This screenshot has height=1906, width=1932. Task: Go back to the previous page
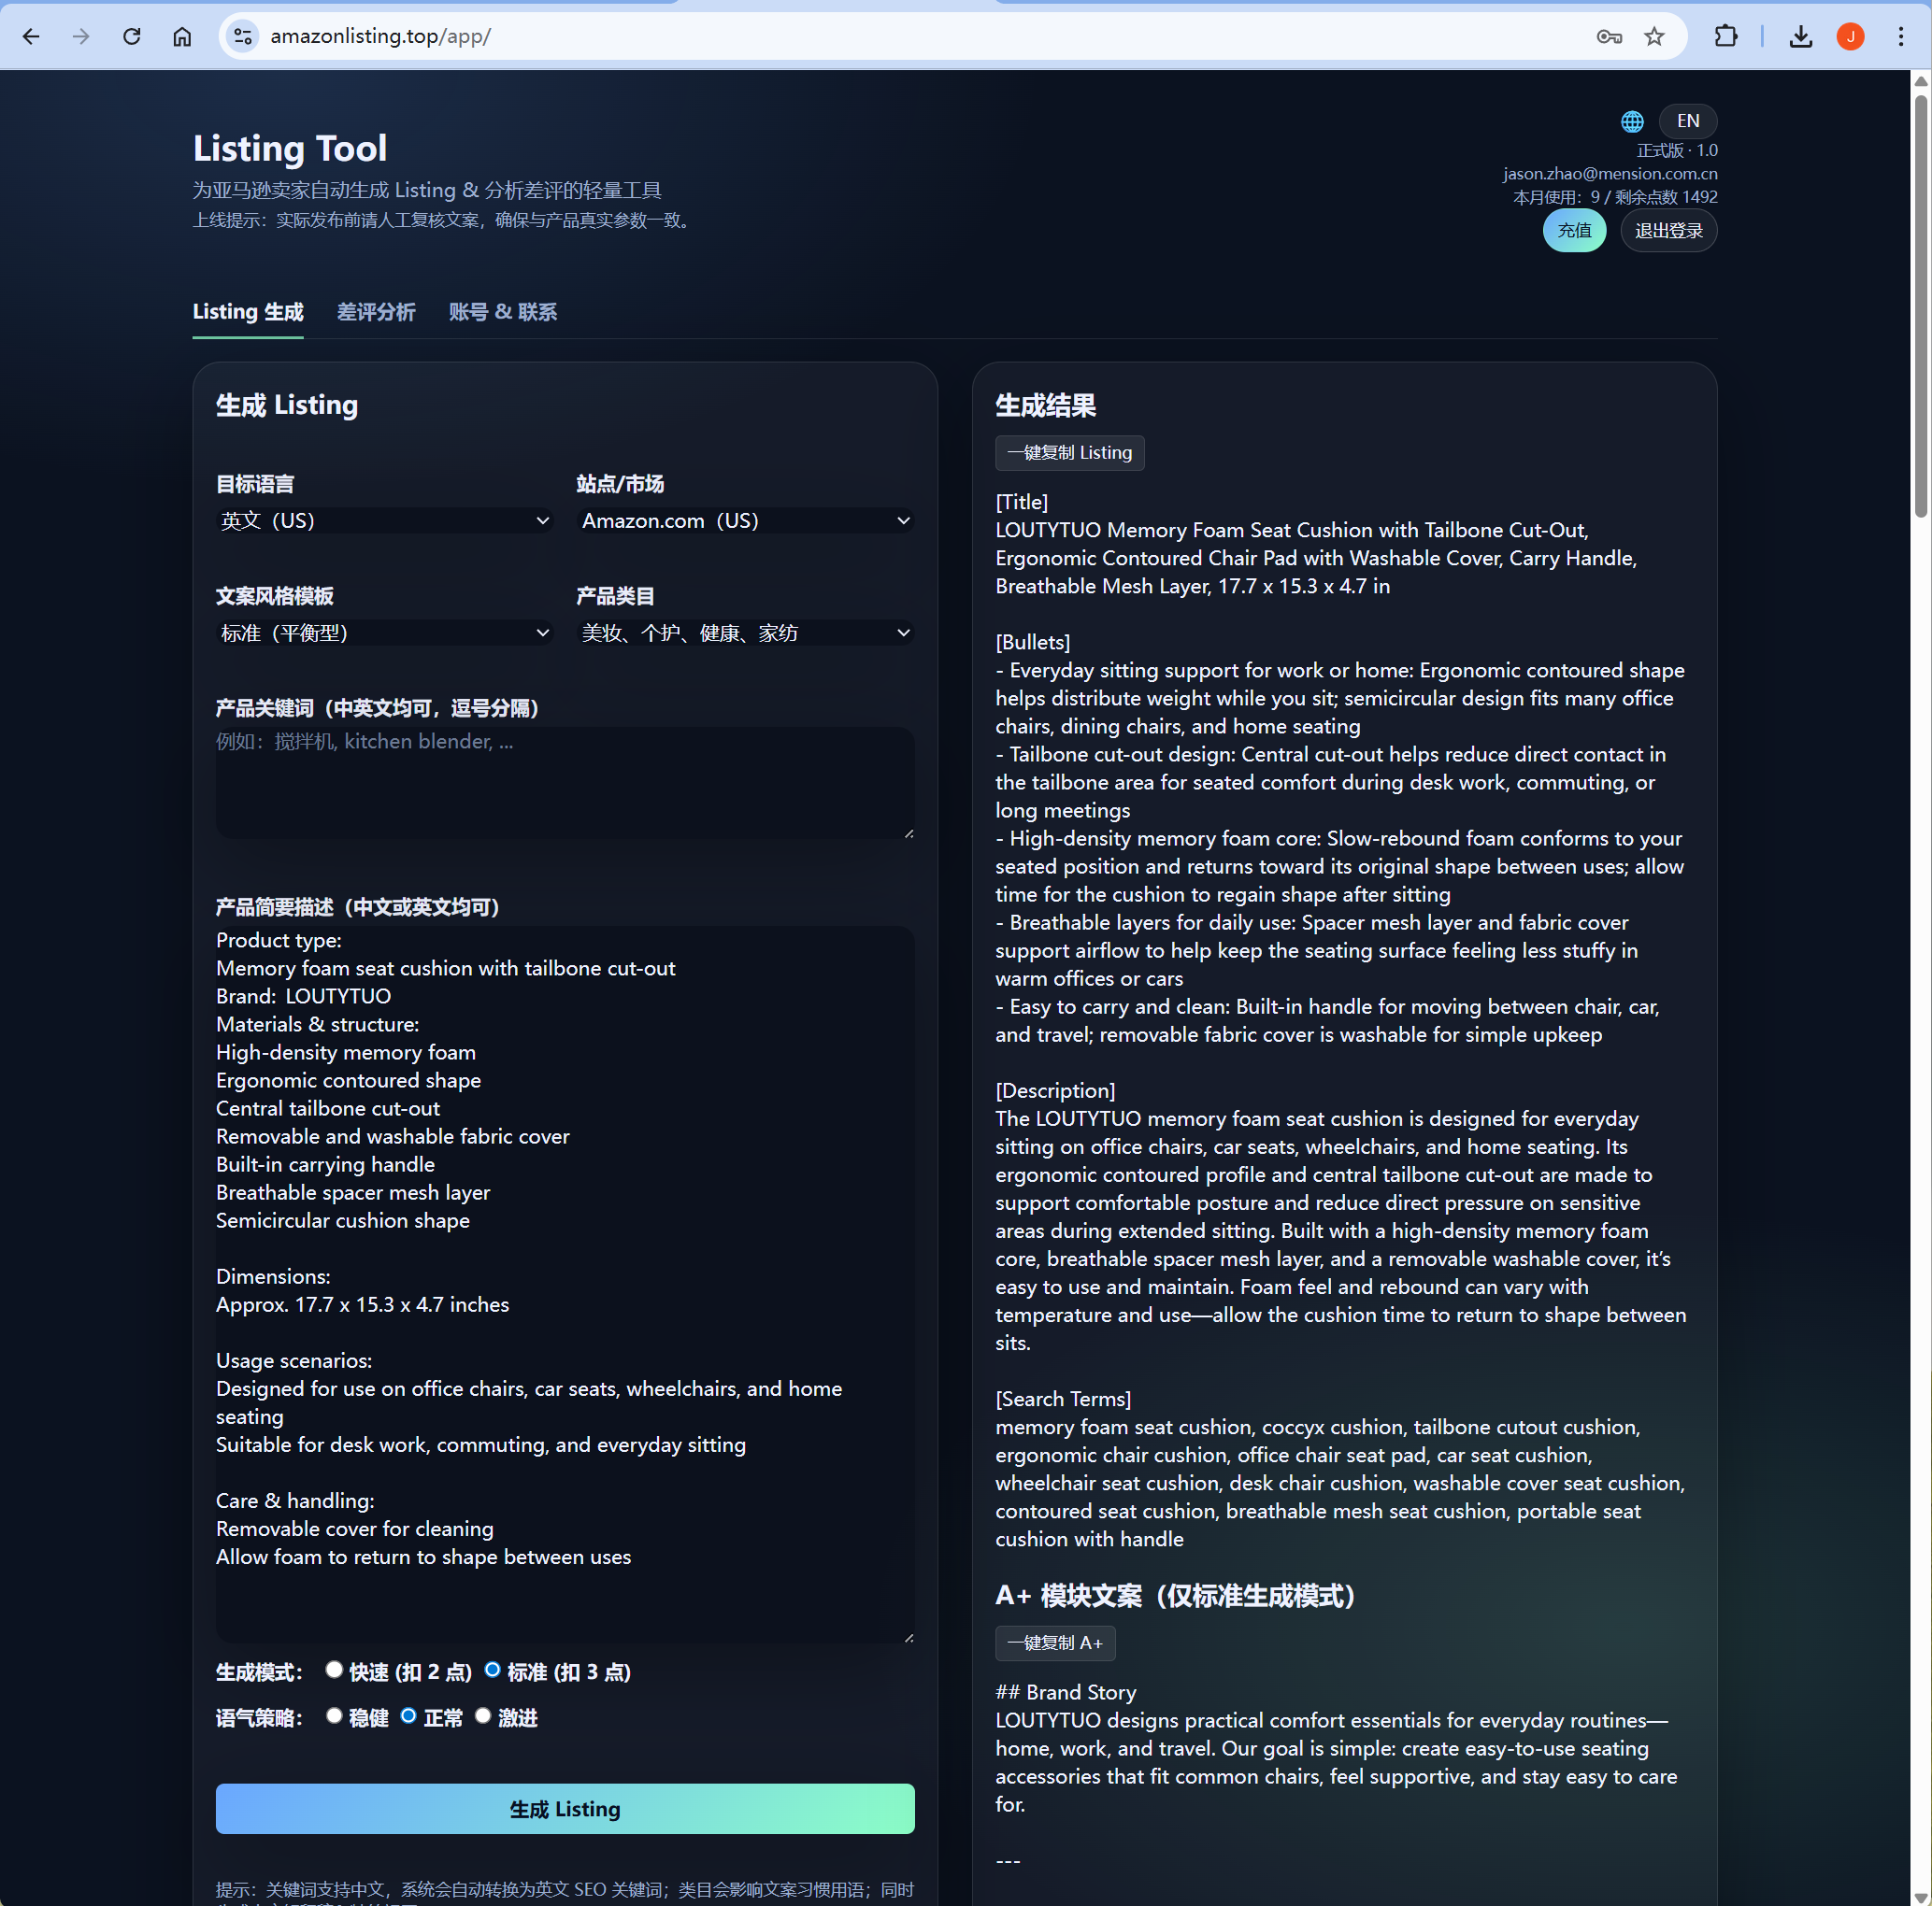pyautogui.click(x=31, y=37)
